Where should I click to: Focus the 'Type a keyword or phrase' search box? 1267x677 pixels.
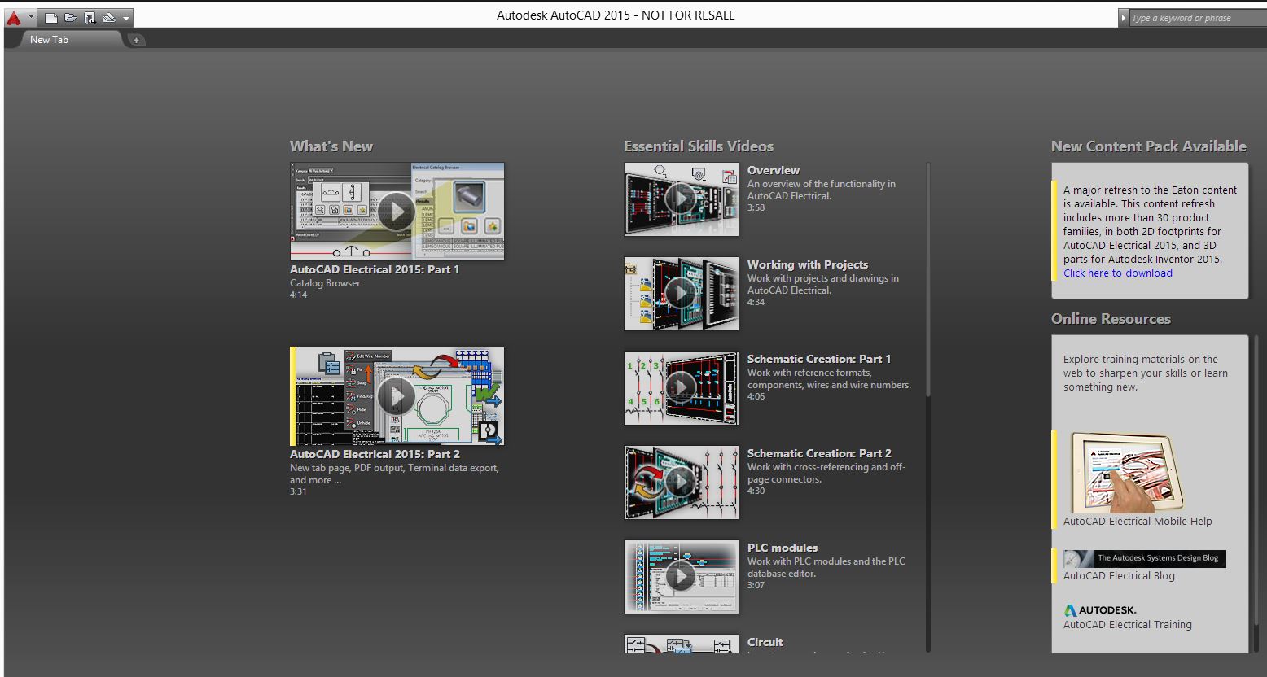[1198, 18]
